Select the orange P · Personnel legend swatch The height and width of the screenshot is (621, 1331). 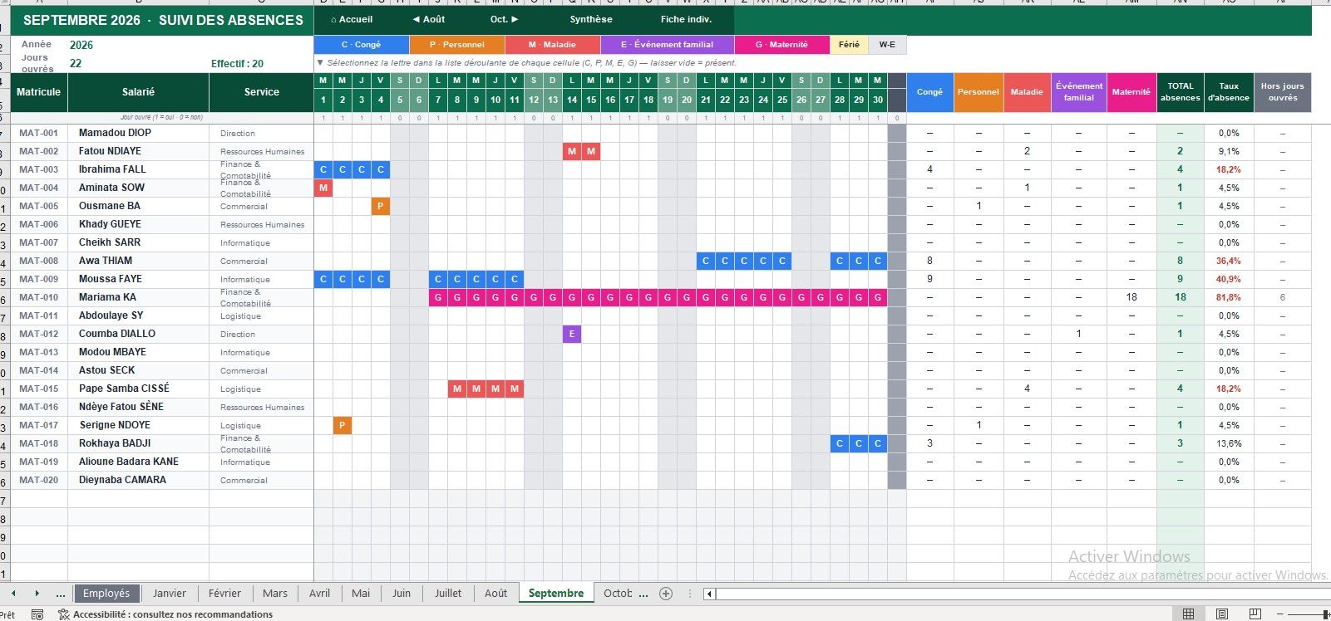(x=456, y=45)
